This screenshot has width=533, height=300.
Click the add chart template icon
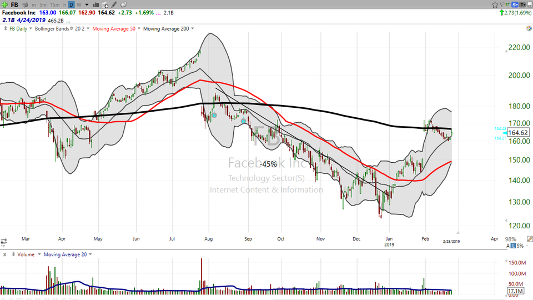pos(105,5)
